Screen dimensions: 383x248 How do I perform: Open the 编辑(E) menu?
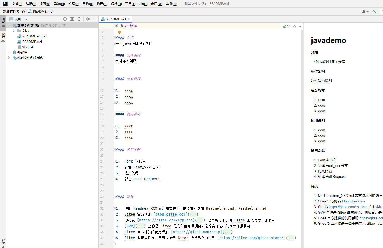pyautogui.click(x=31, y=4)
